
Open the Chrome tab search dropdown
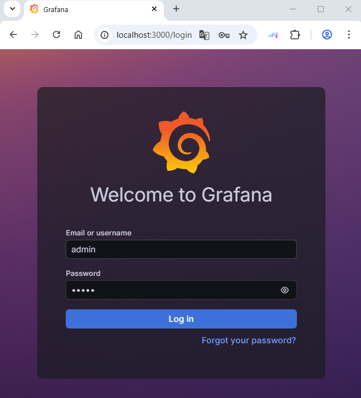(12, 9)
